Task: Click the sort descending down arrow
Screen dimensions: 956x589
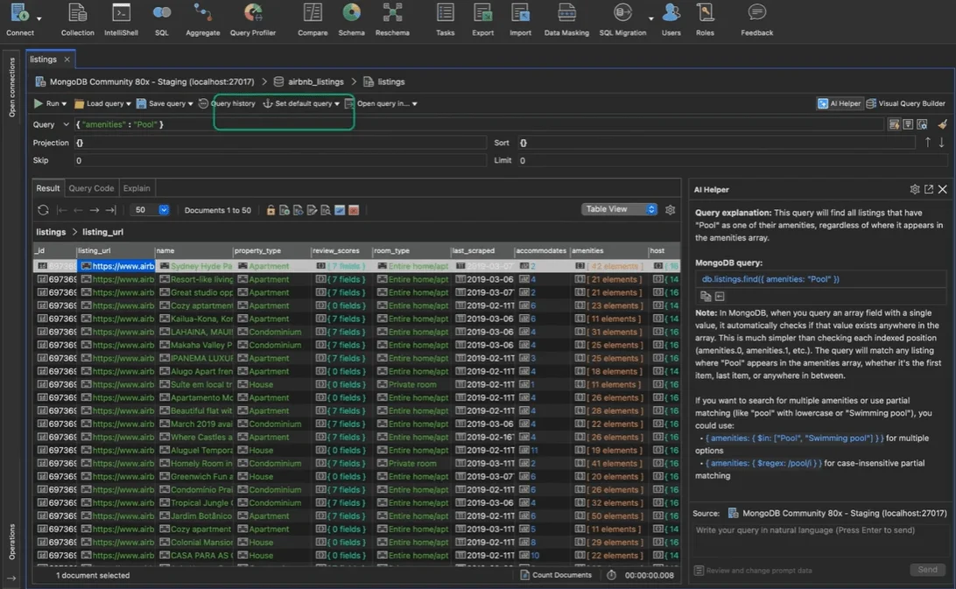Action: pyautogui.click(x=941, y=142)
